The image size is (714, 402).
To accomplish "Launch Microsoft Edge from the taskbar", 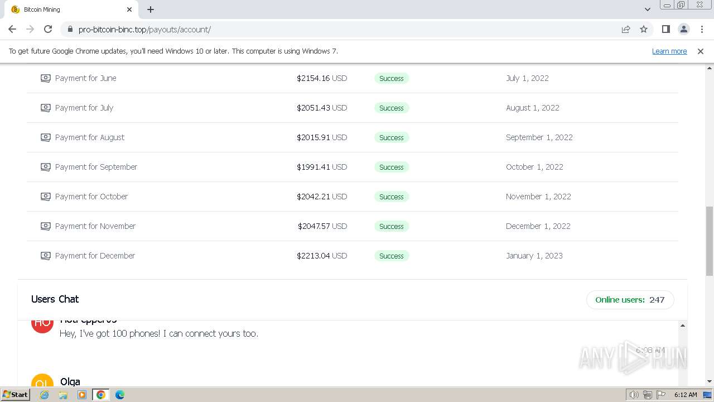I will point(120,395).
